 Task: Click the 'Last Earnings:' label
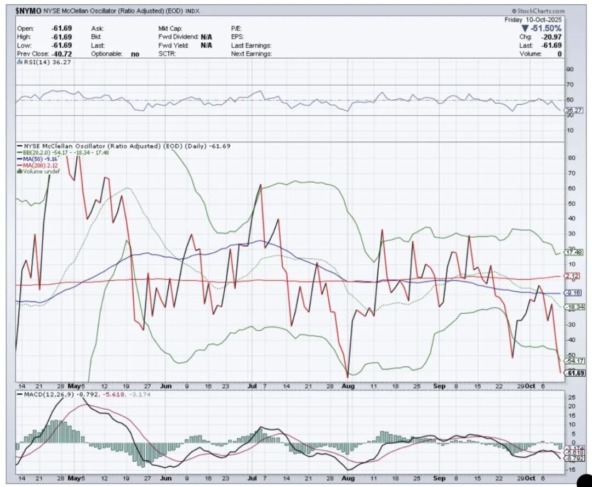pos(251,46)
